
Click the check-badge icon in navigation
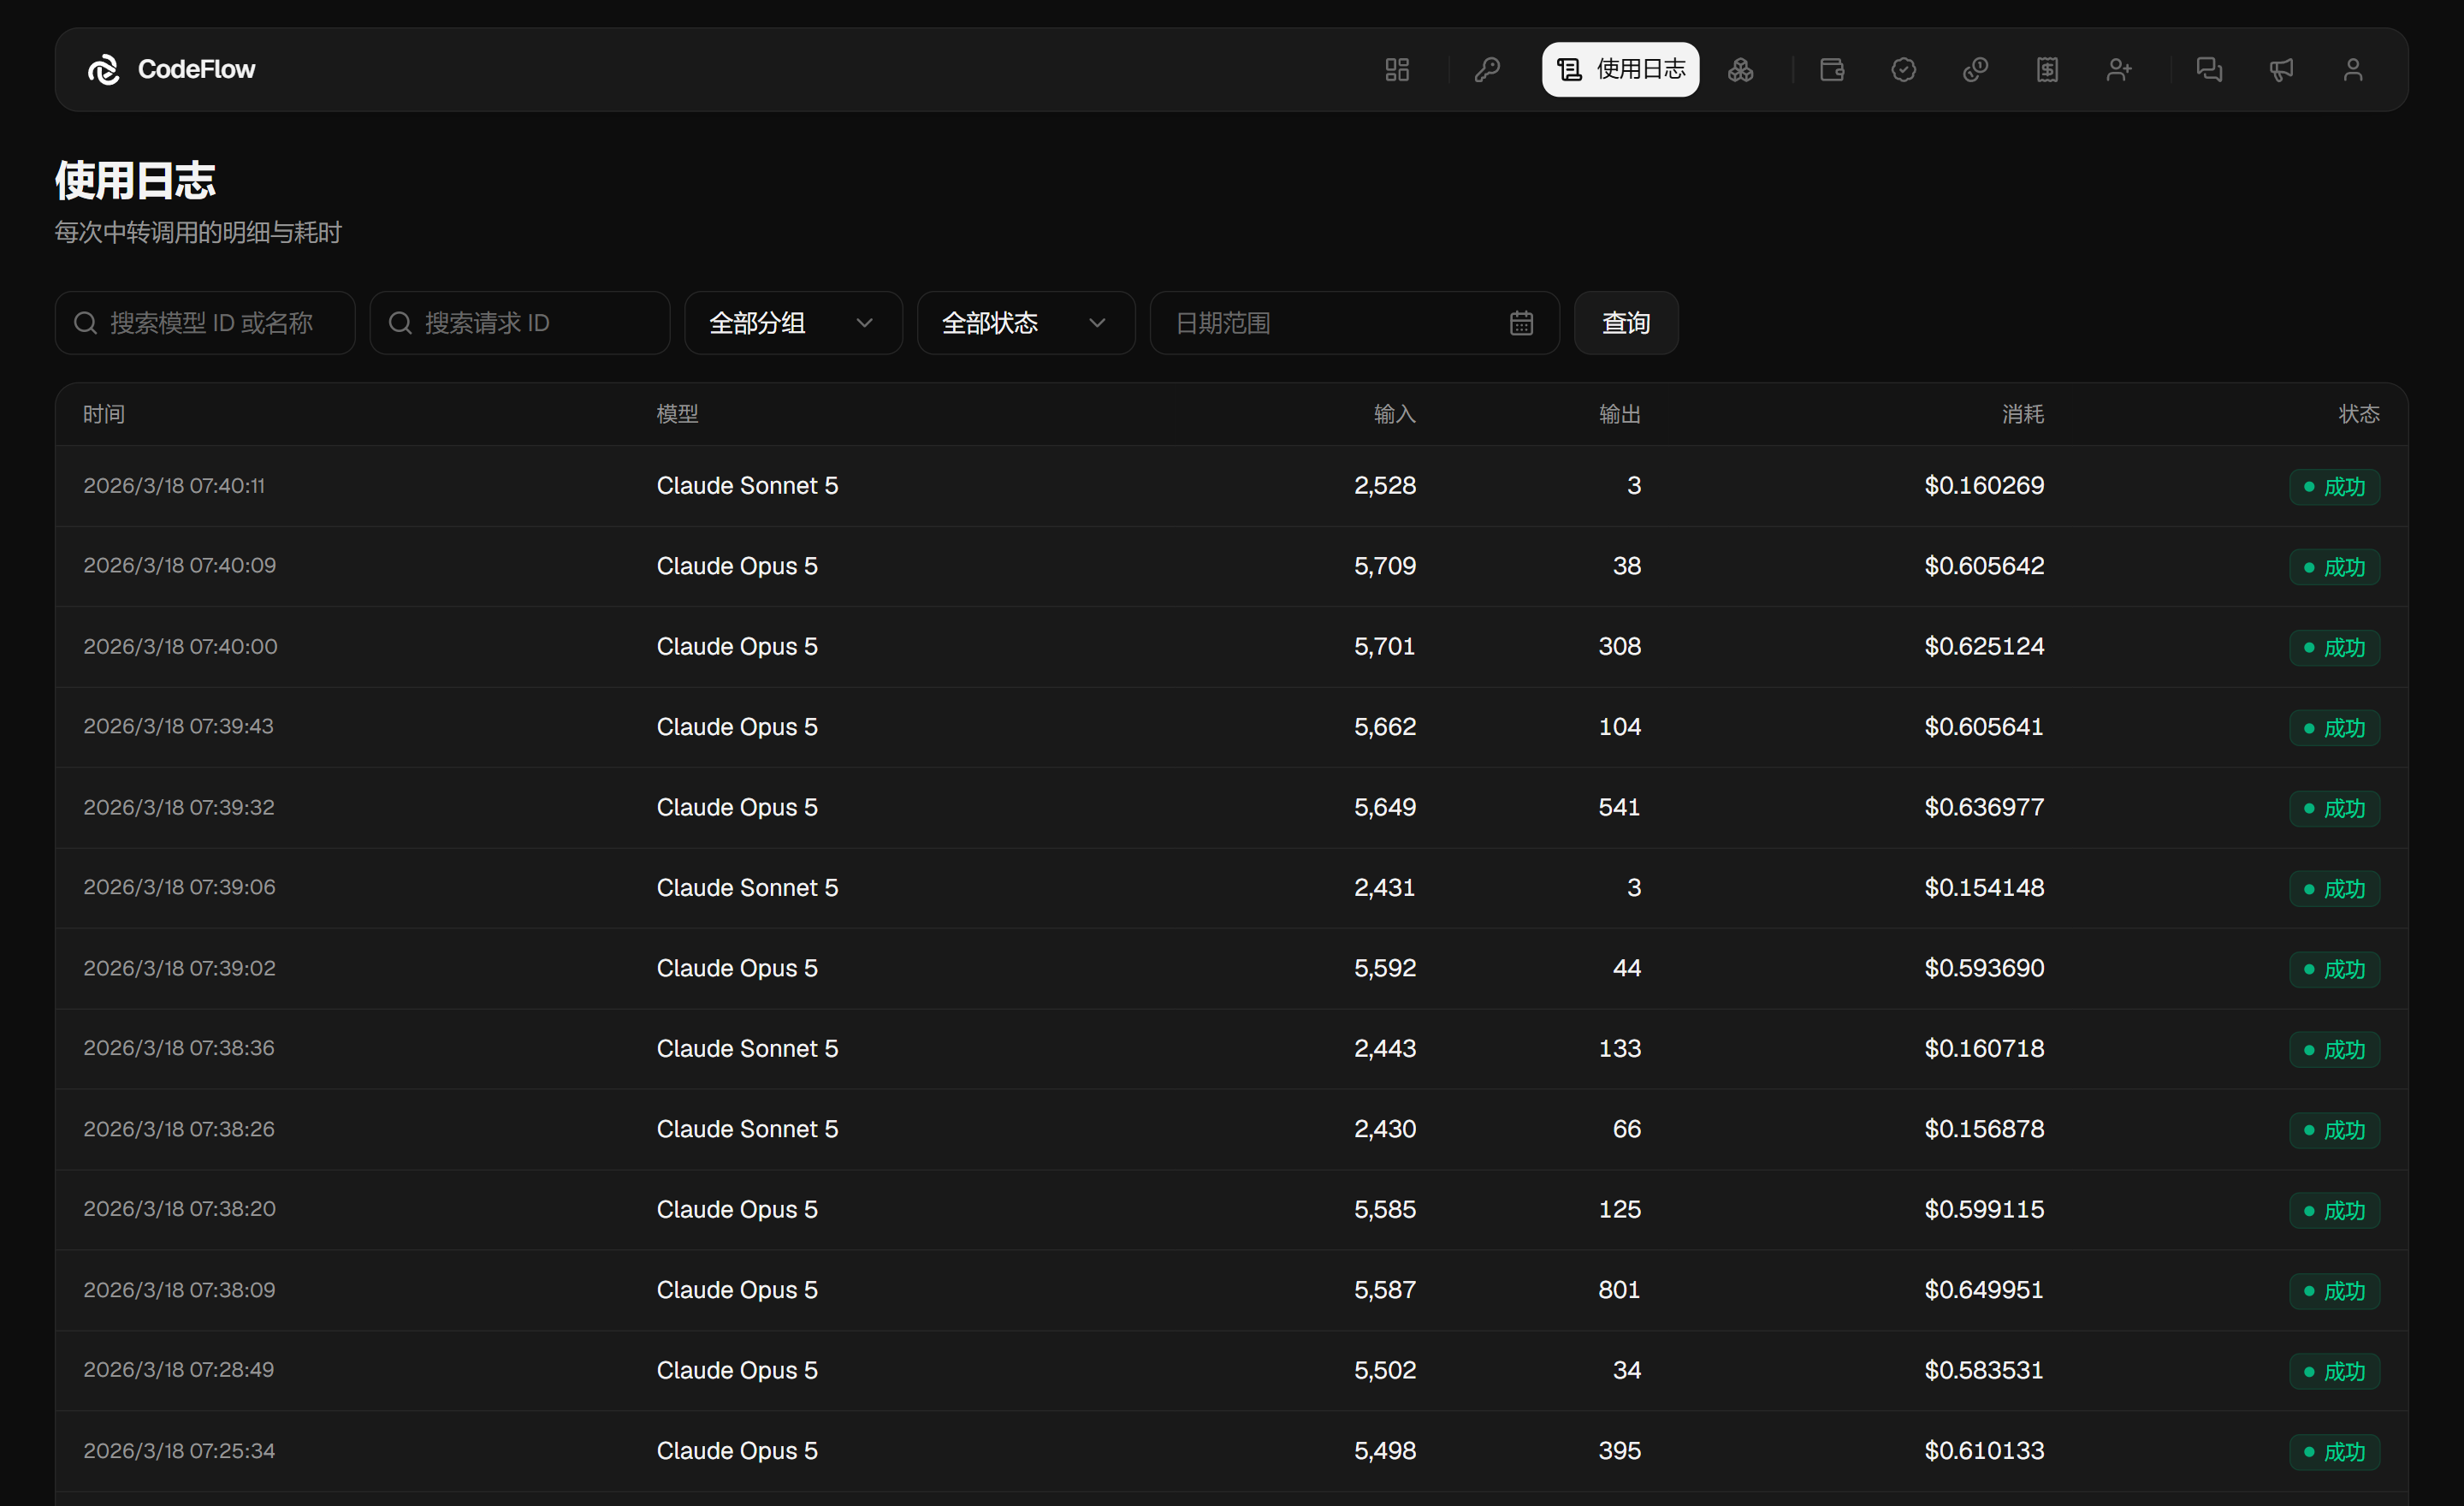[1904, 69]
